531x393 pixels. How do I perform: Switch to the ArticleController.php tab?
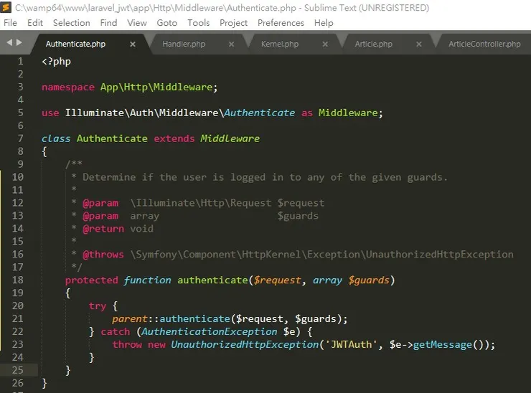tap(484, 44)
